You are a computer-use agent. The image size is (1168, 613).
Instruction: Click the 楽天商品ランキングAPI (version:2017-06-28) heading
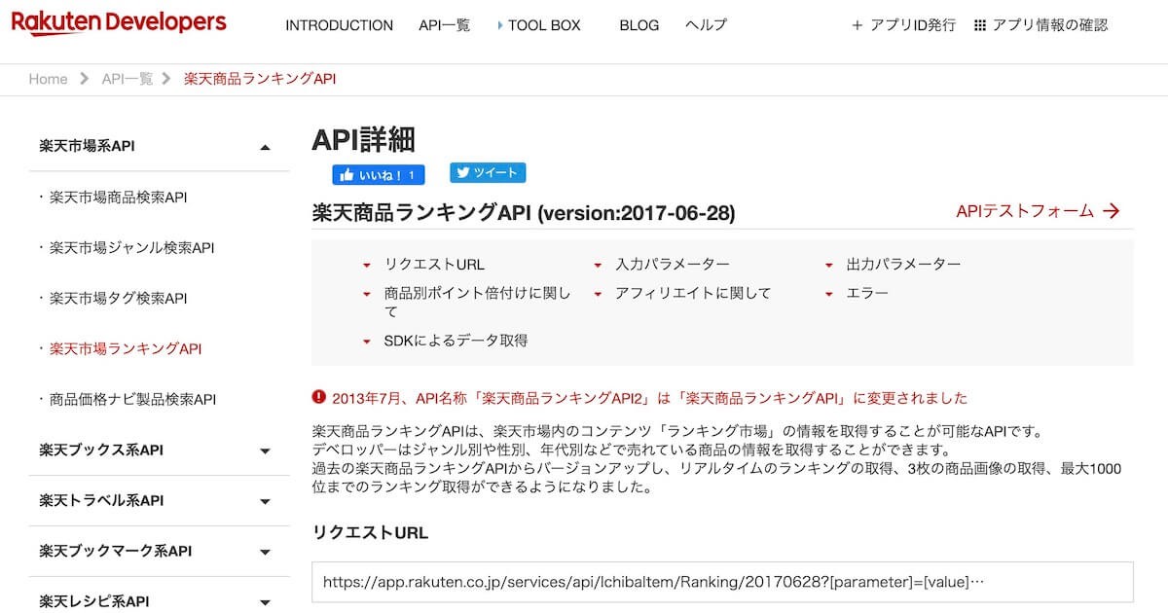tap(524, 213)
